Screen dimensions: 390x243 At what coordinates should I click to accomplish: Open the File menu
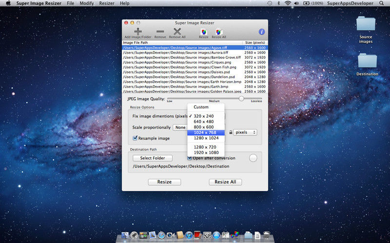[x=70, y=3]
